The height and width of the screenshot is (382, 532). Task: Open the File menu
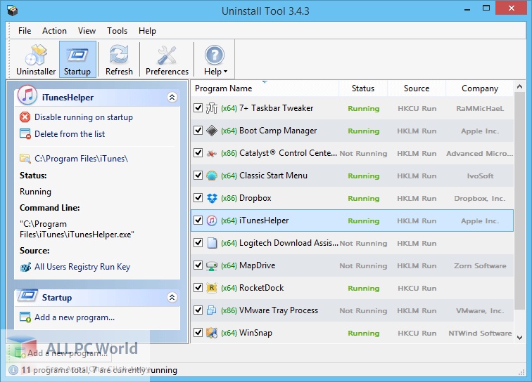coord(25,31)
